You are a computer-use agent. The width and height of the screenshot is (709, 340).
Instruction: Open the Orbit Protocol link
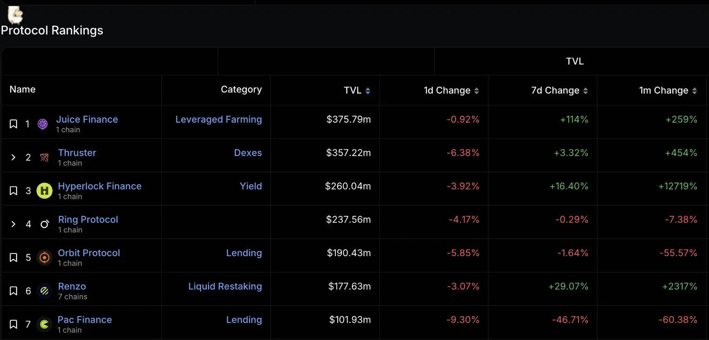coord(89,253)
